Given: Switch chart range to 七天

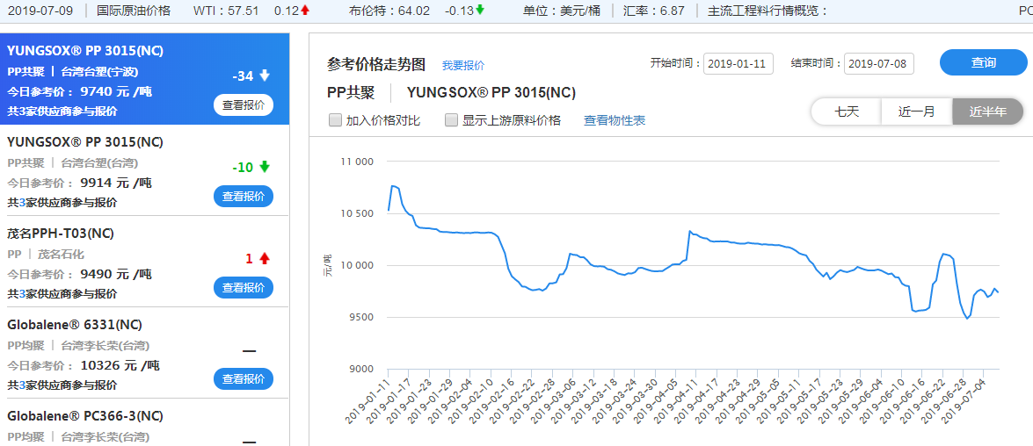Looking at the screenshot, I should tap(846, 111).
